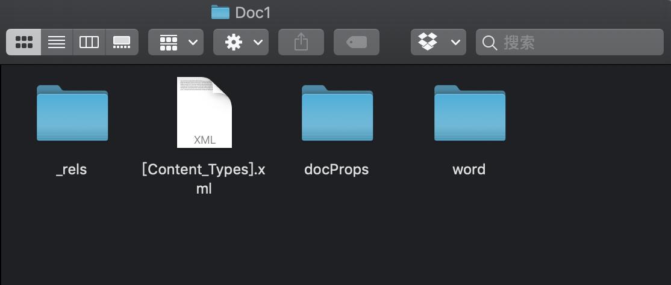This screenshot has height=285, width=671.
Task: Click the search field
Action: click(x=570, y=42)
